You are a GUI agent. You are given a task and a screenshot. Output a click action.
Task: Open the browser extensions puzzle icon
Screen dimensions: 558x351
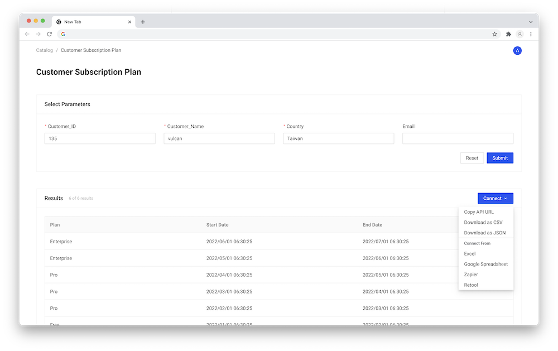[508, 34]
